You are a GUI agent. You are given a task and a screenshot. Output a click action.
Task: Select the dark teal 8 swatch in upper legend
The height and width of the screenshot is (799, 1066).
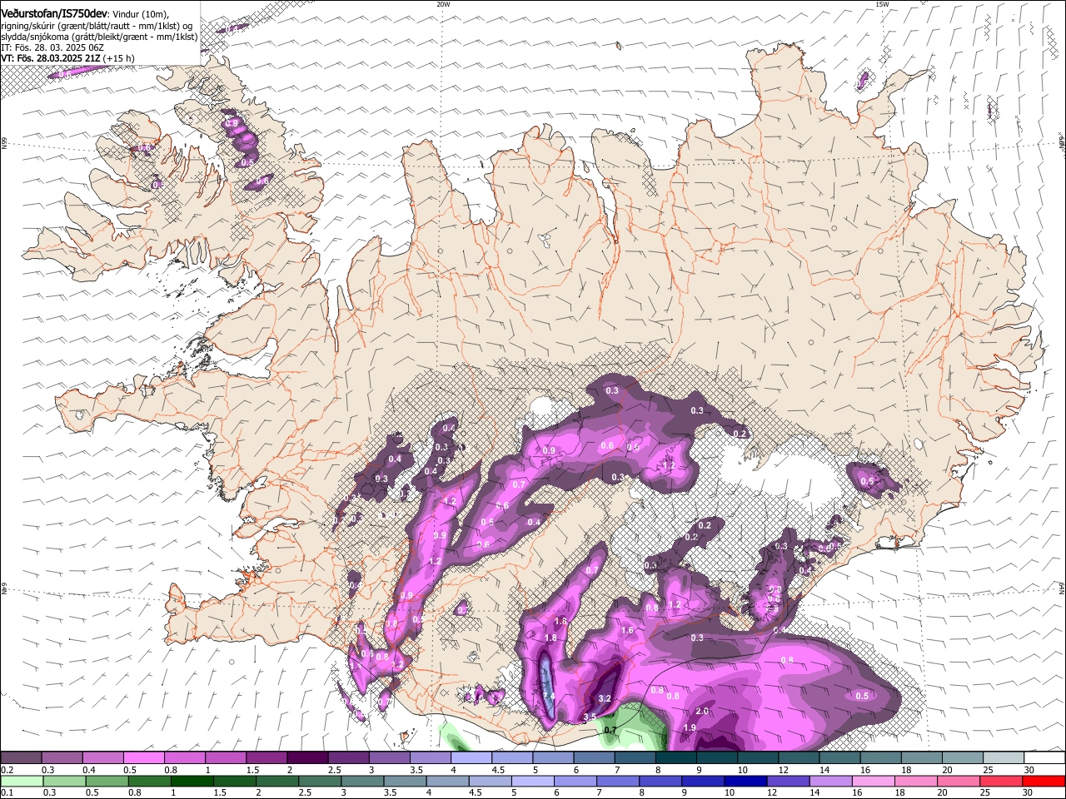pyautogui.click(x=675, y=757)
